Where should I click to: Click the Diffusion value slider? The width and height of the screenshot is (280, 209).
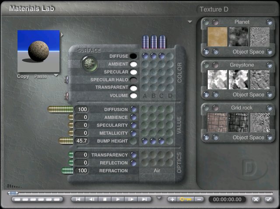[x=60, y=109]
